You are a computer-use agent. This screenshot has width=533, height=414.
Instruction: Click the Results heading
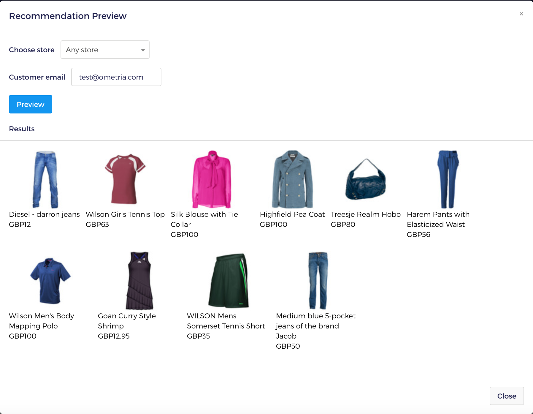tap(22, 129)
